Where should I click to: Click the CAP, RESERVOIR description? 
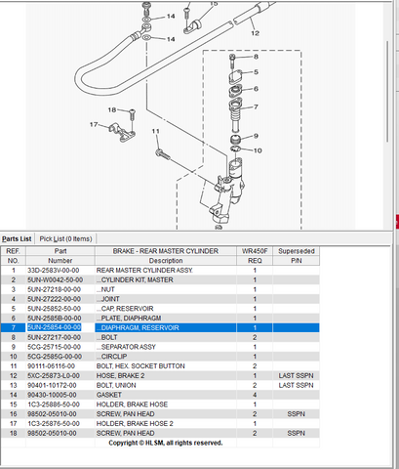click(x=125, y=309)
